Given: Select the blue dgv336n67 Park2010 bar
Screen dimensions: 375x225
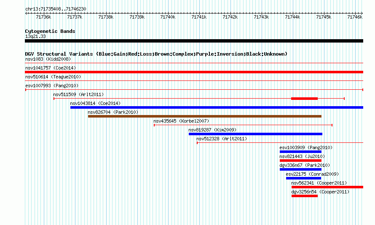Looking at the screenshot, I should coord(300,169).
